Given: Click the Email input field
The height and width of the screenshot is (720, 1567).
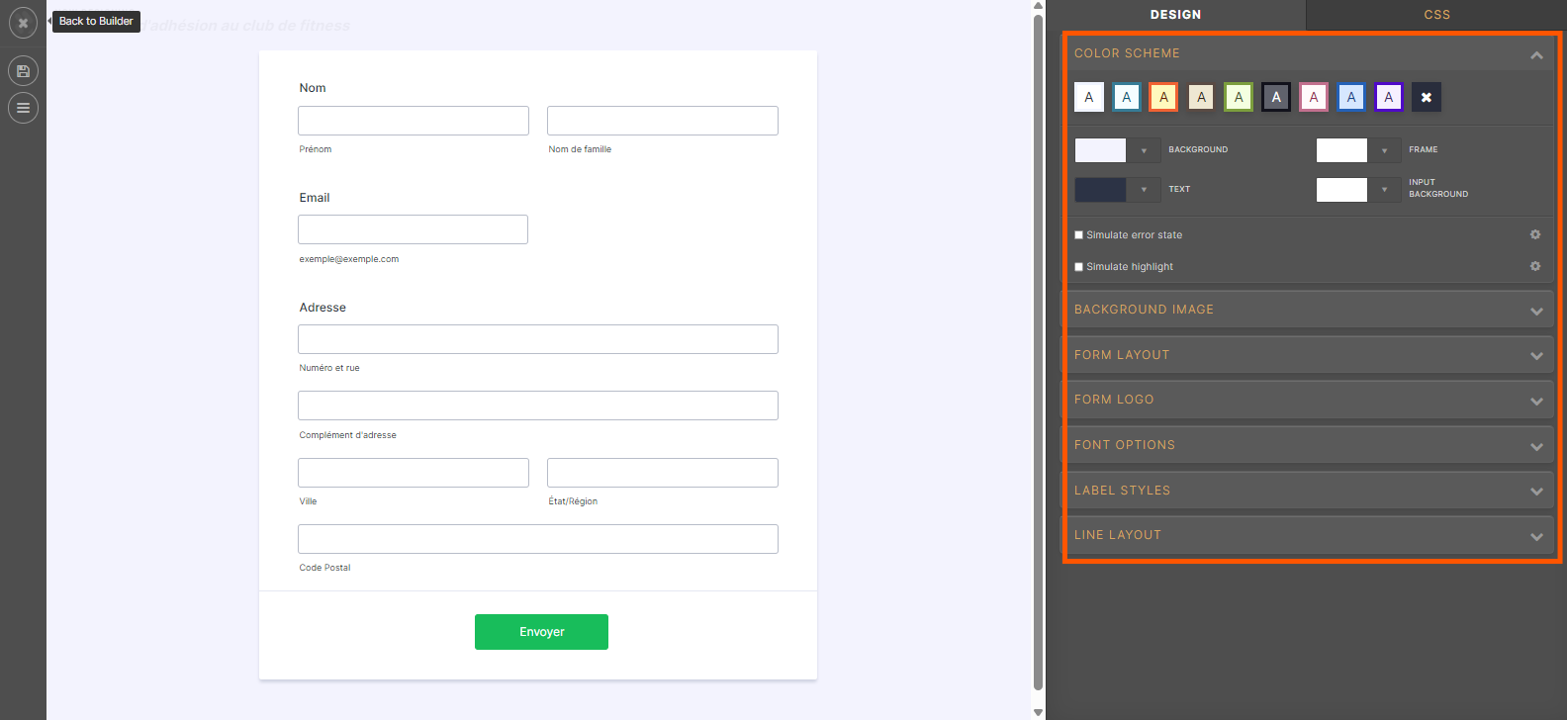Looking at the screenshot, I should pos(413,229).
